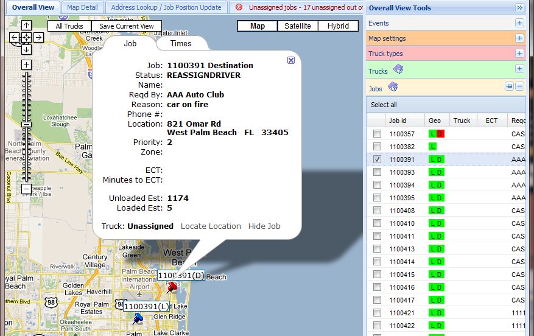Click the red destination pin 1100391(D)
Screen dimensions: 534x336
click(x=172, y=287)
